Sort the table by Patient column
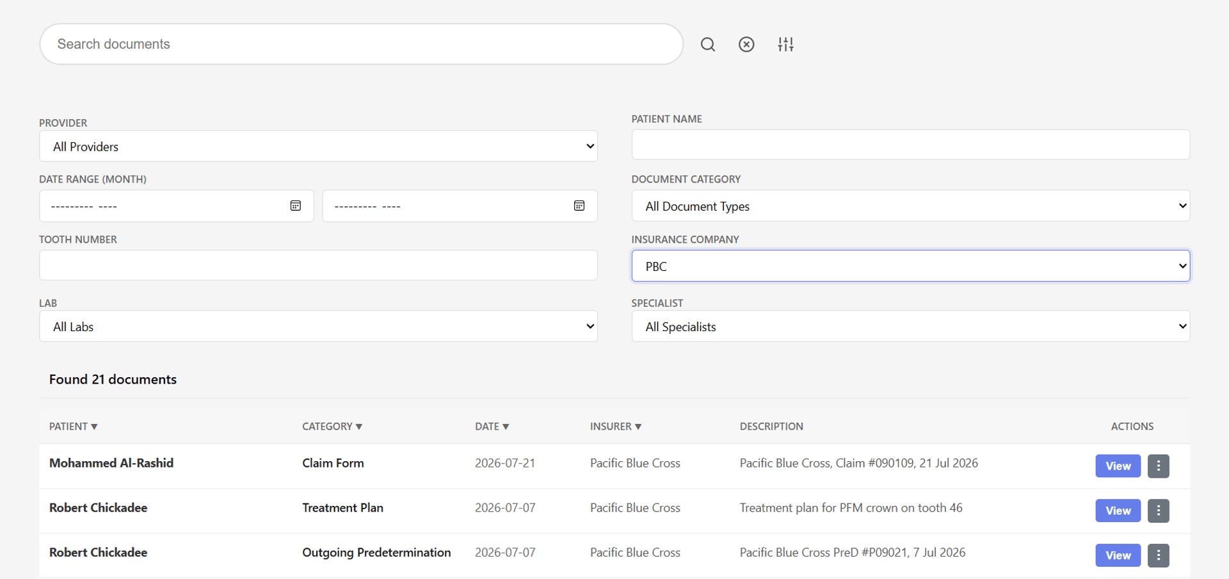This screenshot has height=579, width=1229. [74, 427]
